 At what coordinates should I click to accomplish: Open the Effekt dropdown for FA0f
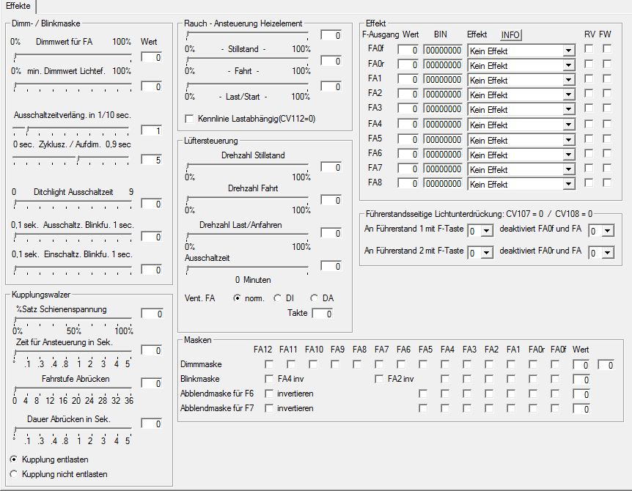[568, 51]
